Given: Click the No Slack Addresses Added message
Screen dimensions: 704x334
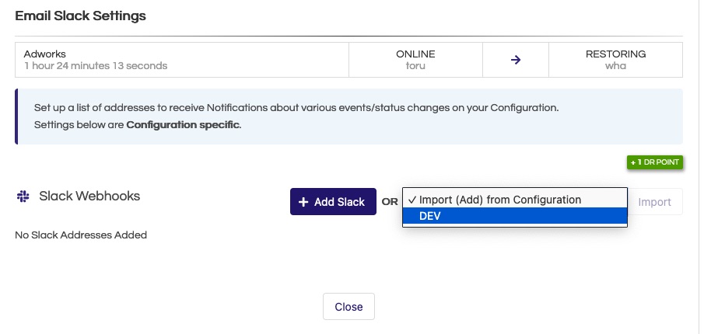Looking at the screenshot, I should (x=81, y=235).
